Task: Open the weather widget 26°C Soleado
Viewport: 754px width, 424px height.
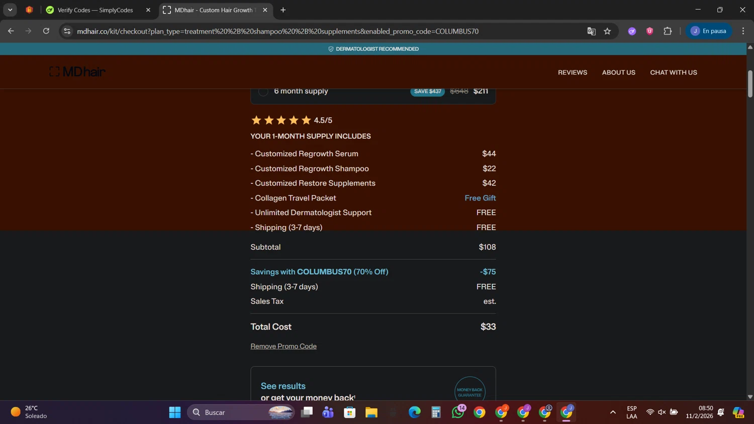Action: 29,412
